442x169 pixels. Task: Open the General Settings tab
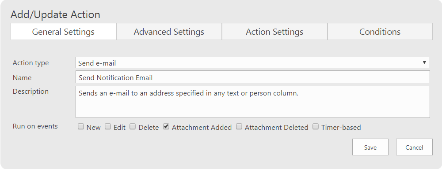coord(63,31)
